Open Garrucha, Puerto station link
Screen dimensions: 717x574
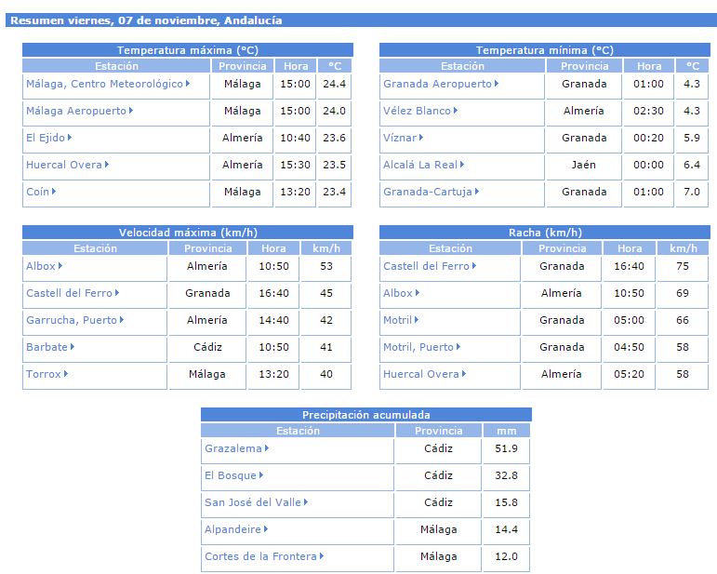click(x=75, y=320)
